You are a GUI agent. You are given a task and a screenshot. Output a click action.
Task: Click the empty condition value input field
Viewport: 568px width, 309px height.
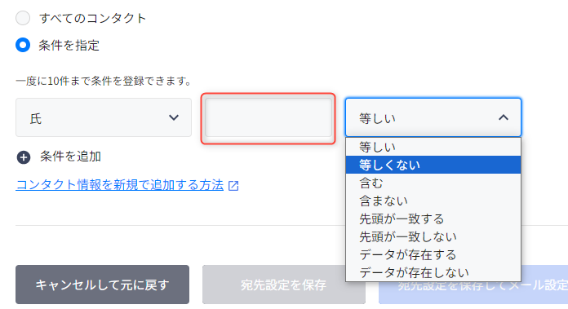(x=268, y=118)
